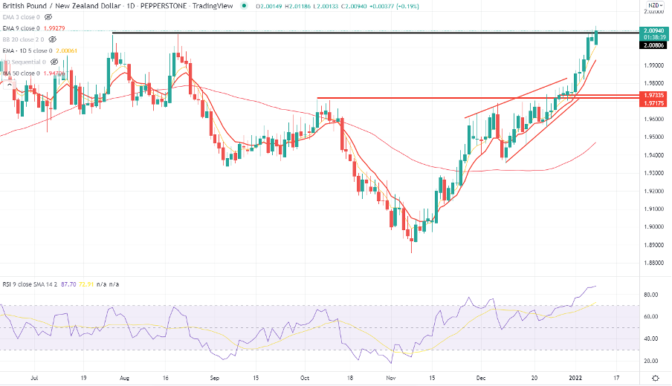This screenshot has width=672, height=386.
Task: Click the Sep label on the time axis
Action: tap(215, 378)
